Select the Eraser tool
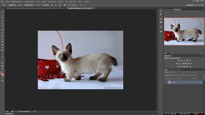Screen dimensions: 205x115 [x=2, y=42]
